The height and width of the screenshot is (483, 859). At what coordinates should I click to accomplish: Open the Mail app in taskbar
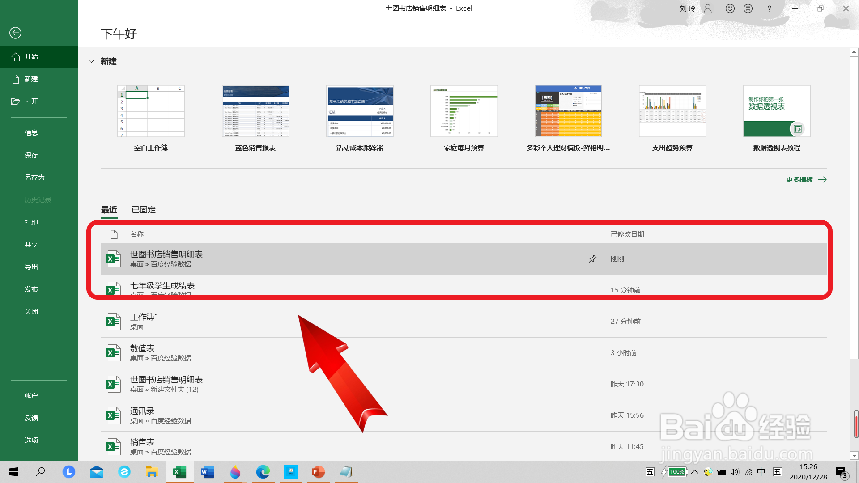[x=97, y=472]
